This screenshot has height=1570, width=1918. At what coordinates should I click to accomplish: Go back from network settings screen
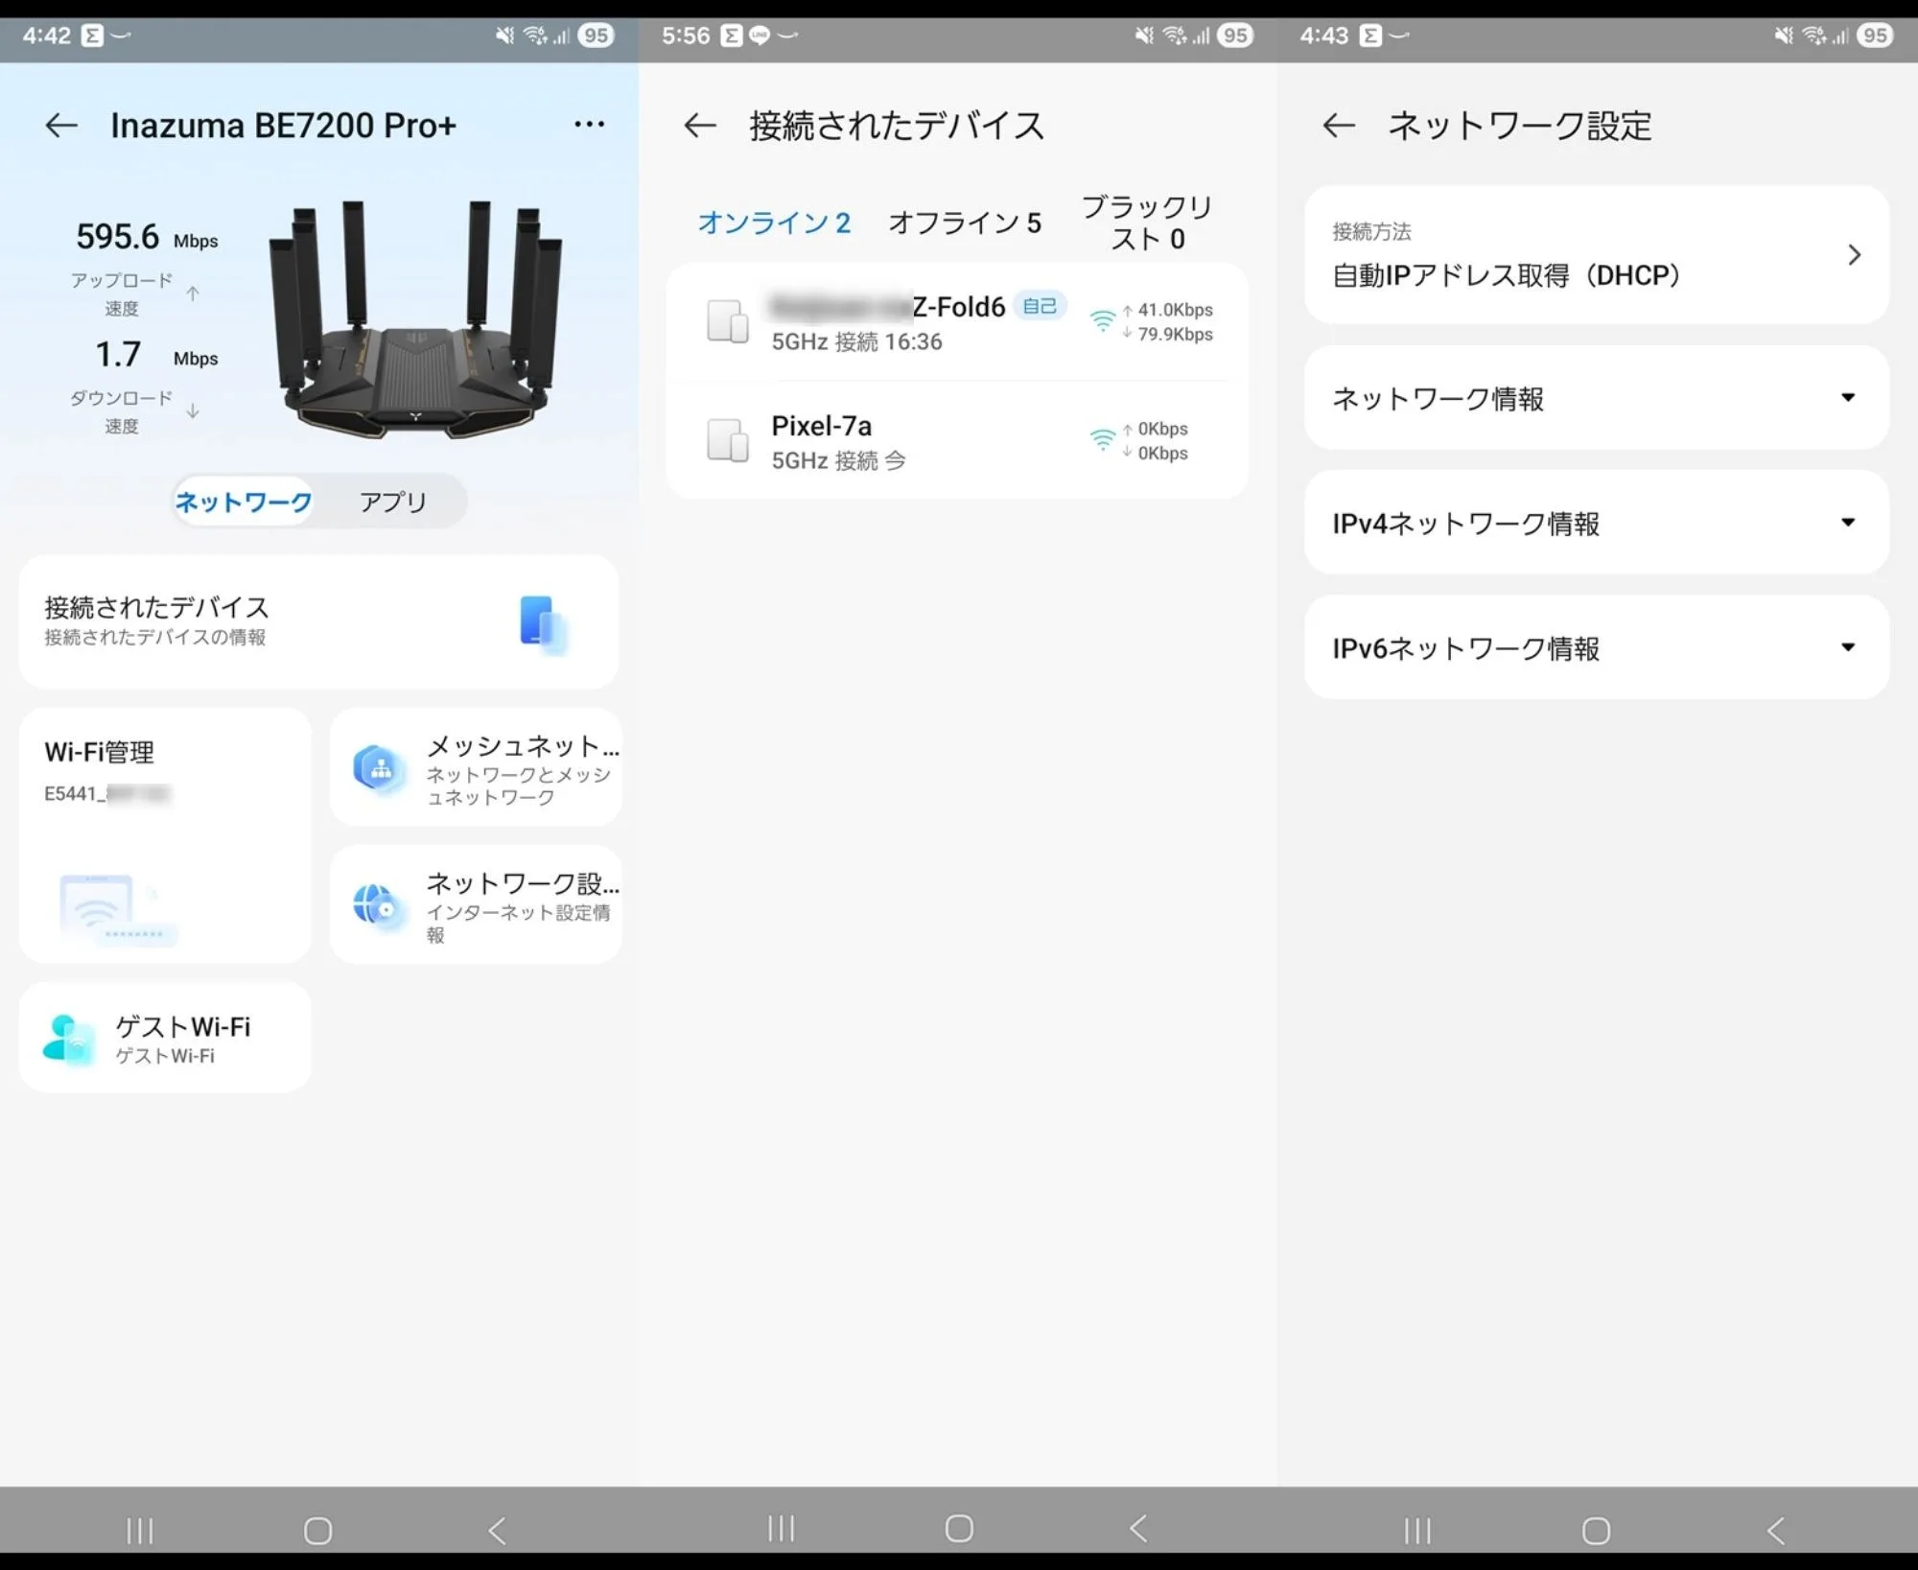pos(1339,126)
